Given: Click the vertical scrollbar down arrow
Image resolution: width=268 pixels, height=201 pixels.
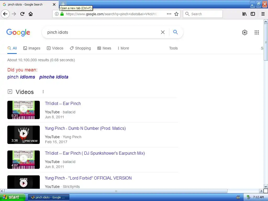Looking at the screenshot, I should [x=266, y=186].
